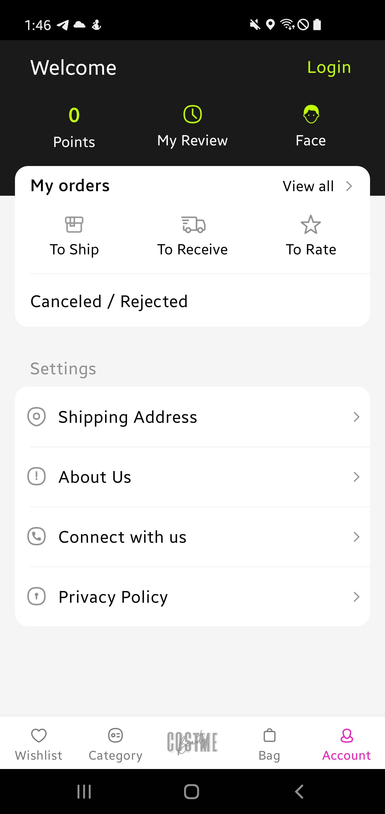385x814 pixels.
Task: Open To Rate star icon
Action: (311, 225)
